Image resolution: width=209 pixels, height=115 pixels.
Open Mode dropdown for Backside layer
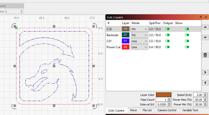139,35
